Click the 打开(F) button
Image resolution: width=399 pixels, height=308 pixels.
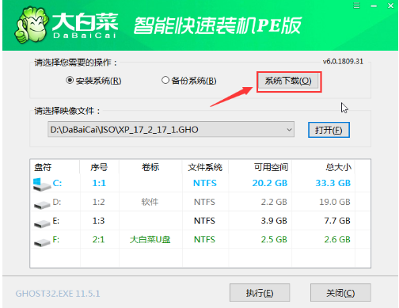pos(329,130)
